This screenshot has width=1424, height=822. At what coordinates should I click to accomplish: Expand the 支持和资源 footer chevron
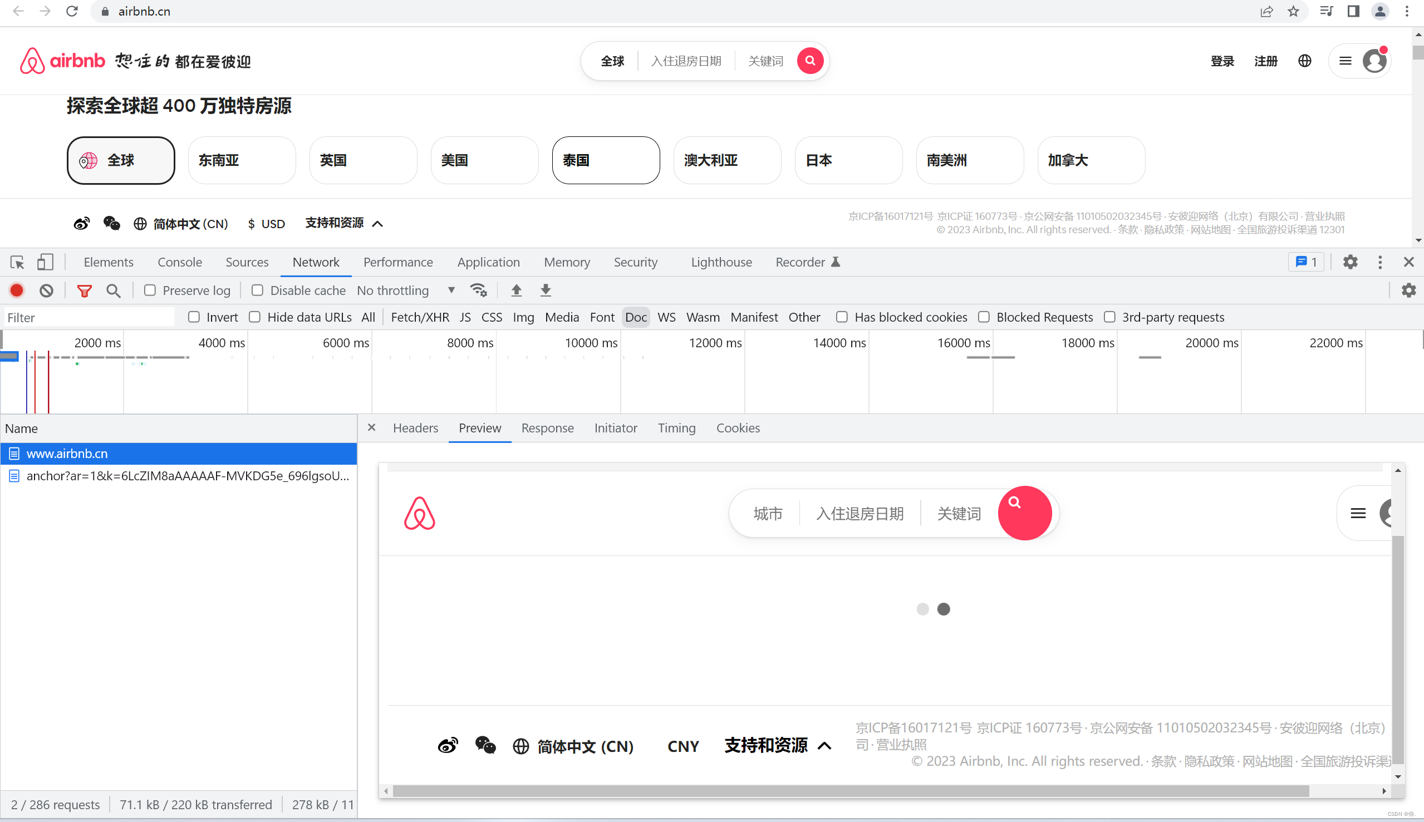point(378,224)
